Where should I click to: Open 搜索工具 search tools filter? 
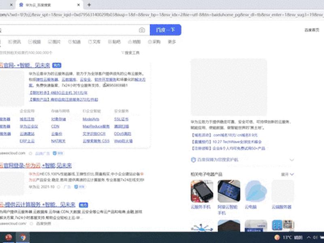point(130,53)
